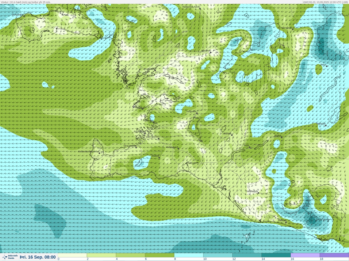
Task: Click the Búrfell station label
Action: click(x=278, y=135)
